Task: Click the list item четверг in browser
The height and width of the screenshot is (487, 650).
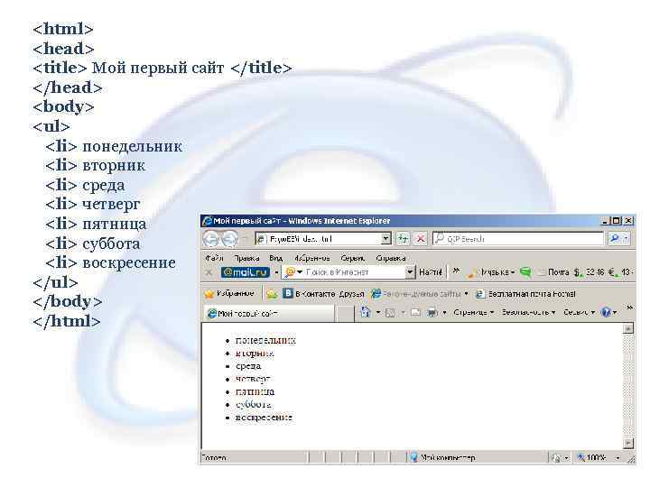Action: click(253, 379)
